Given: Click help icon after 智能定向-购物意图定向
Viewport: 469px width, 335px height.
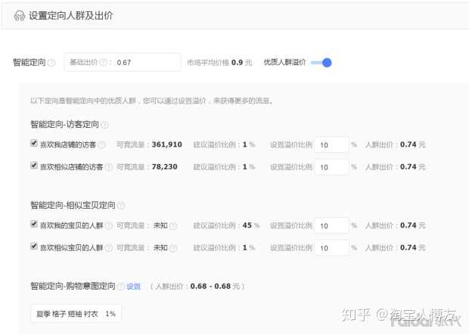Looking at the screenshot, I should [121, 287].
